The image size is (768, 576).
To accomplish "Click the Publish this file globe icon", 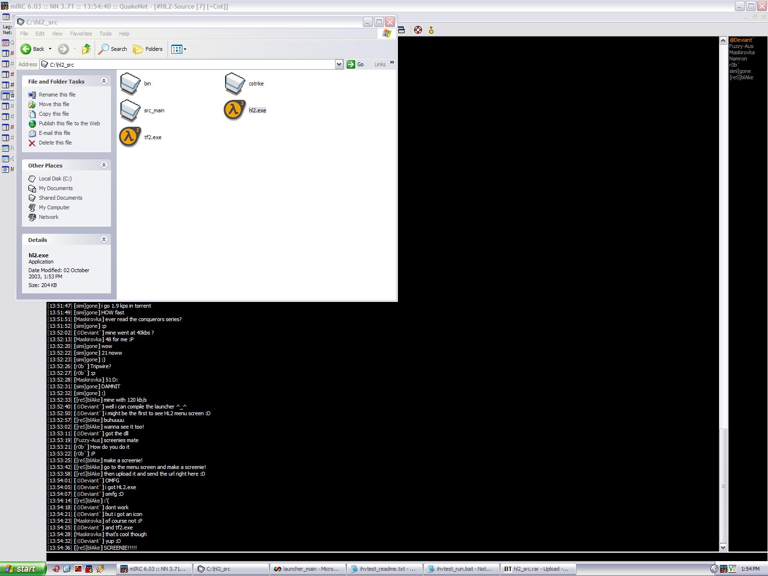I will [32, 124].
